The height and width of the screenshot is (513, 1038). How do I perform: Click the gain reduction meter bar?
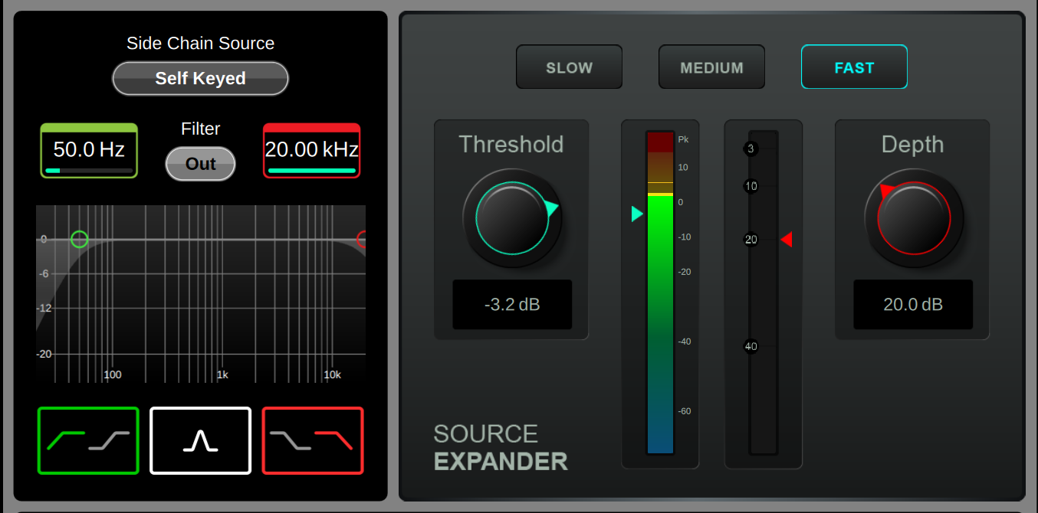point(764,293)
